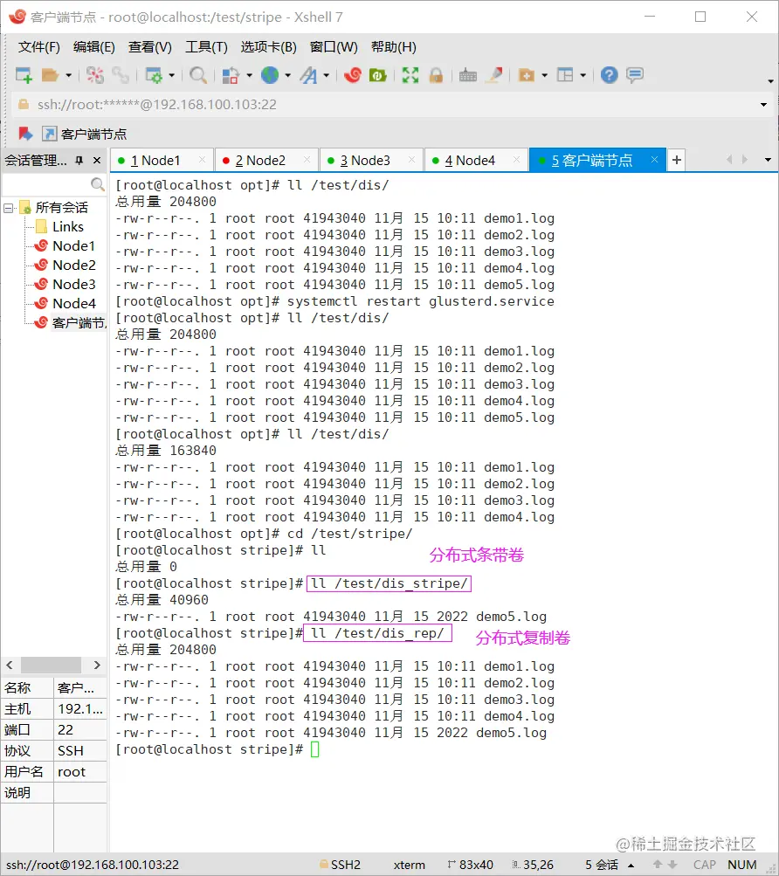Click the file transfer folder icon
Screen dimensions: 779x876
(x=527, y=75)
